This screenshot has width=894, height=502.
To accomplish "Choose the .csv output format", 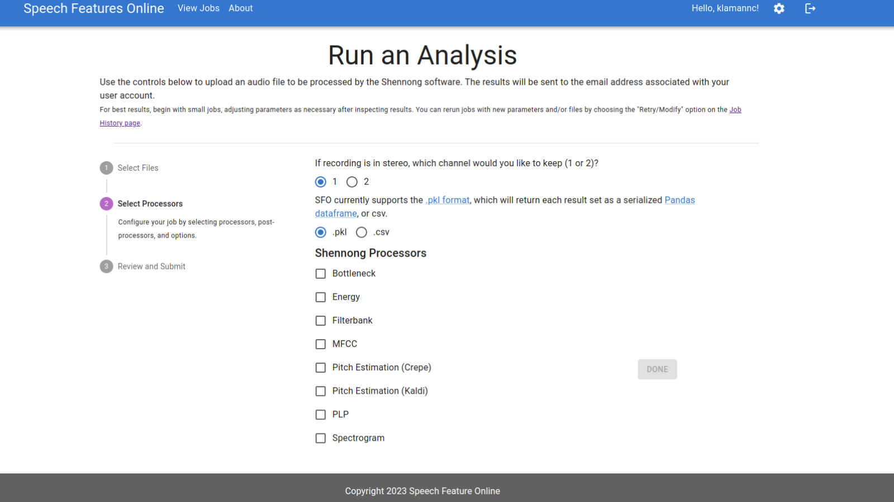I will click(x=362, y=232).
